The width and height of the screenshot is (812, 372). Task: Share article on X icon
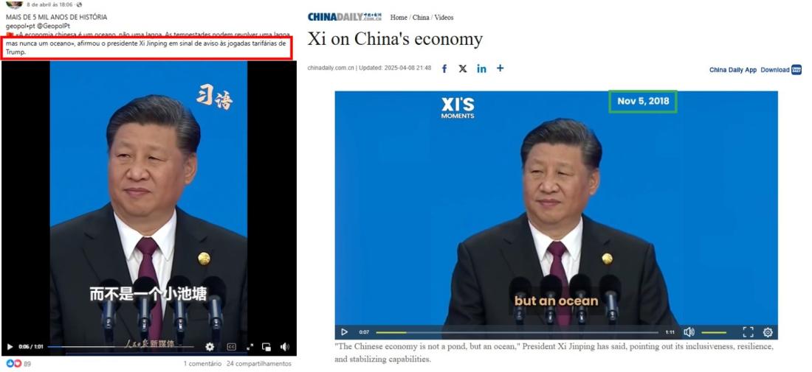coord(462,69)
